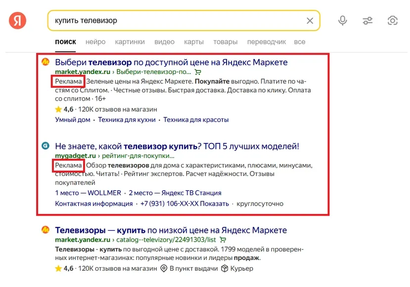Image resolution: width=410 pixels, height=287 pixels.
Task: Clear the search query with the X icon
Action: click(x=310, y=21)
